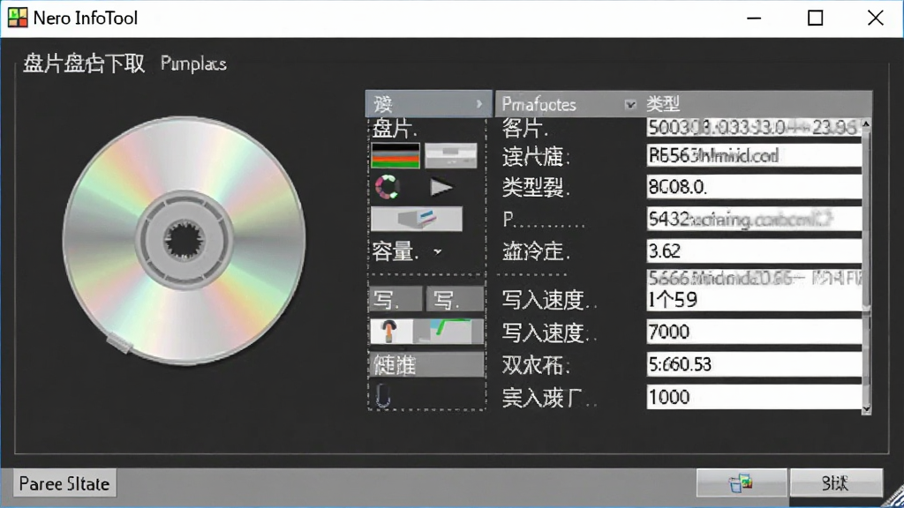Click the field beginning with 5432
The image size is (904, 508).
(754, 219)
